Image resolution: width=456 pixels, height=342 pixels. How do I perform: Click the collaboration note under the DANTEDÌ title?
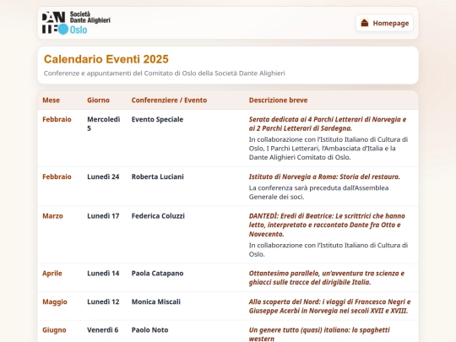click(x=328, y=250)
